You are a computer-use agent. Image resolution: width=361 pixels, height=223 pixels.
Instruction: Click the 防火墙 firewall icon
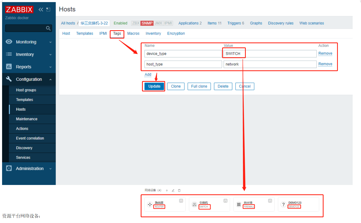(239, 205)
